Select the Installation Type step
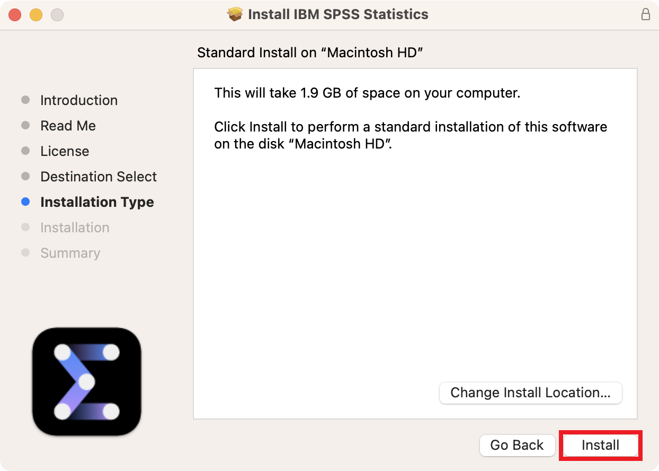The height and width of the screenshot is (471, 659). click(x=97, y=202)
